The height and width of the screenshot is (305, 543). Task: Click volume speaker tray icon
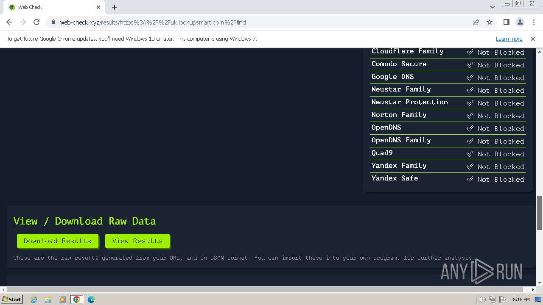482,299
